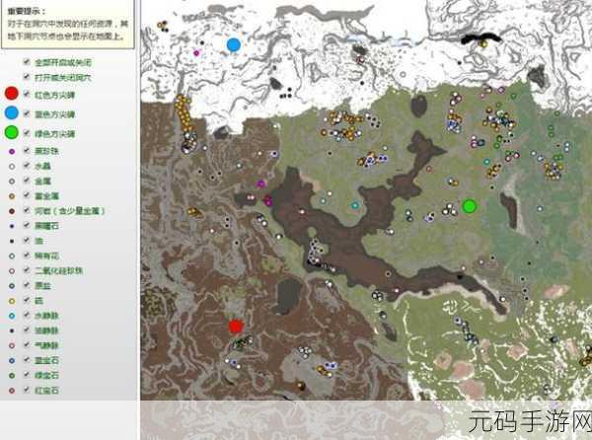Click the cyan water vein marker in the map center
Image resolution: width=592 pixels, height=440 pixels.
point(355,205)
